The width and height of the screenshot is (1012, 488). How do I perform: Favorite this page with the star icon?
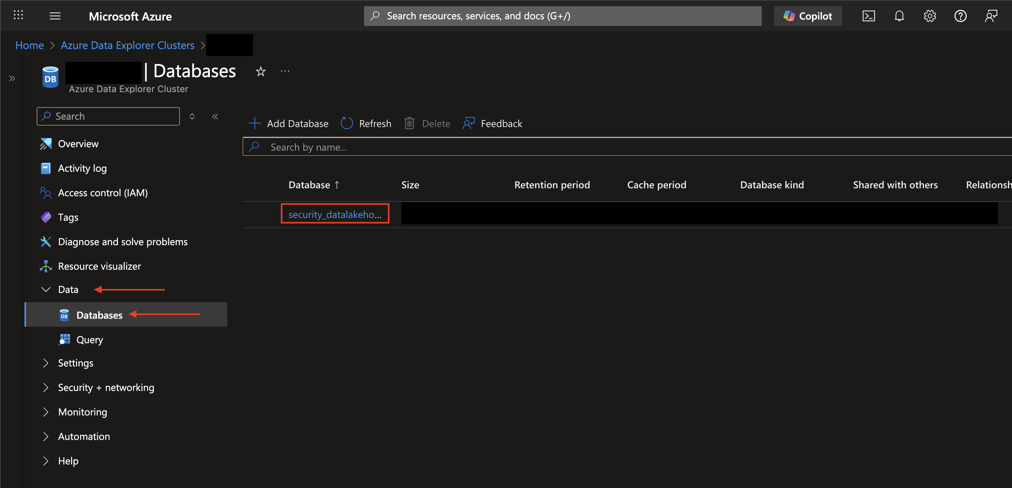point(260,72)
